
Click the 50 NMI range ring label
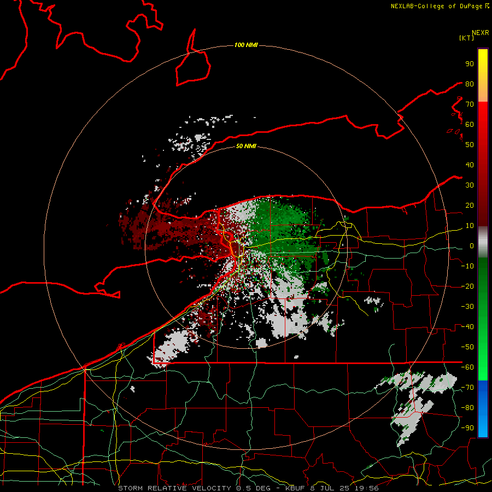point(246,146)
